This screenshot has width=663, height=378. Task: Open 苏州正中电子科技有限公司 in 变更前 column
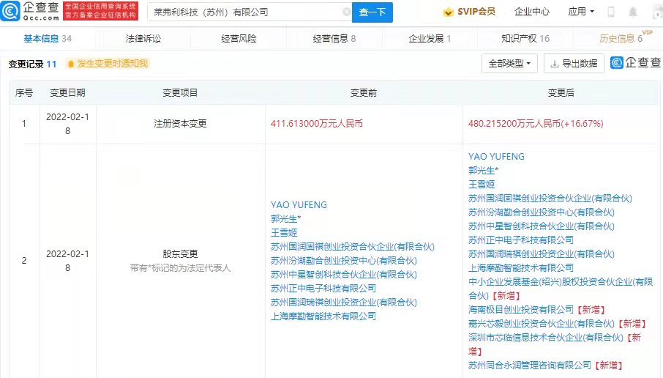[x=323, y=289]
